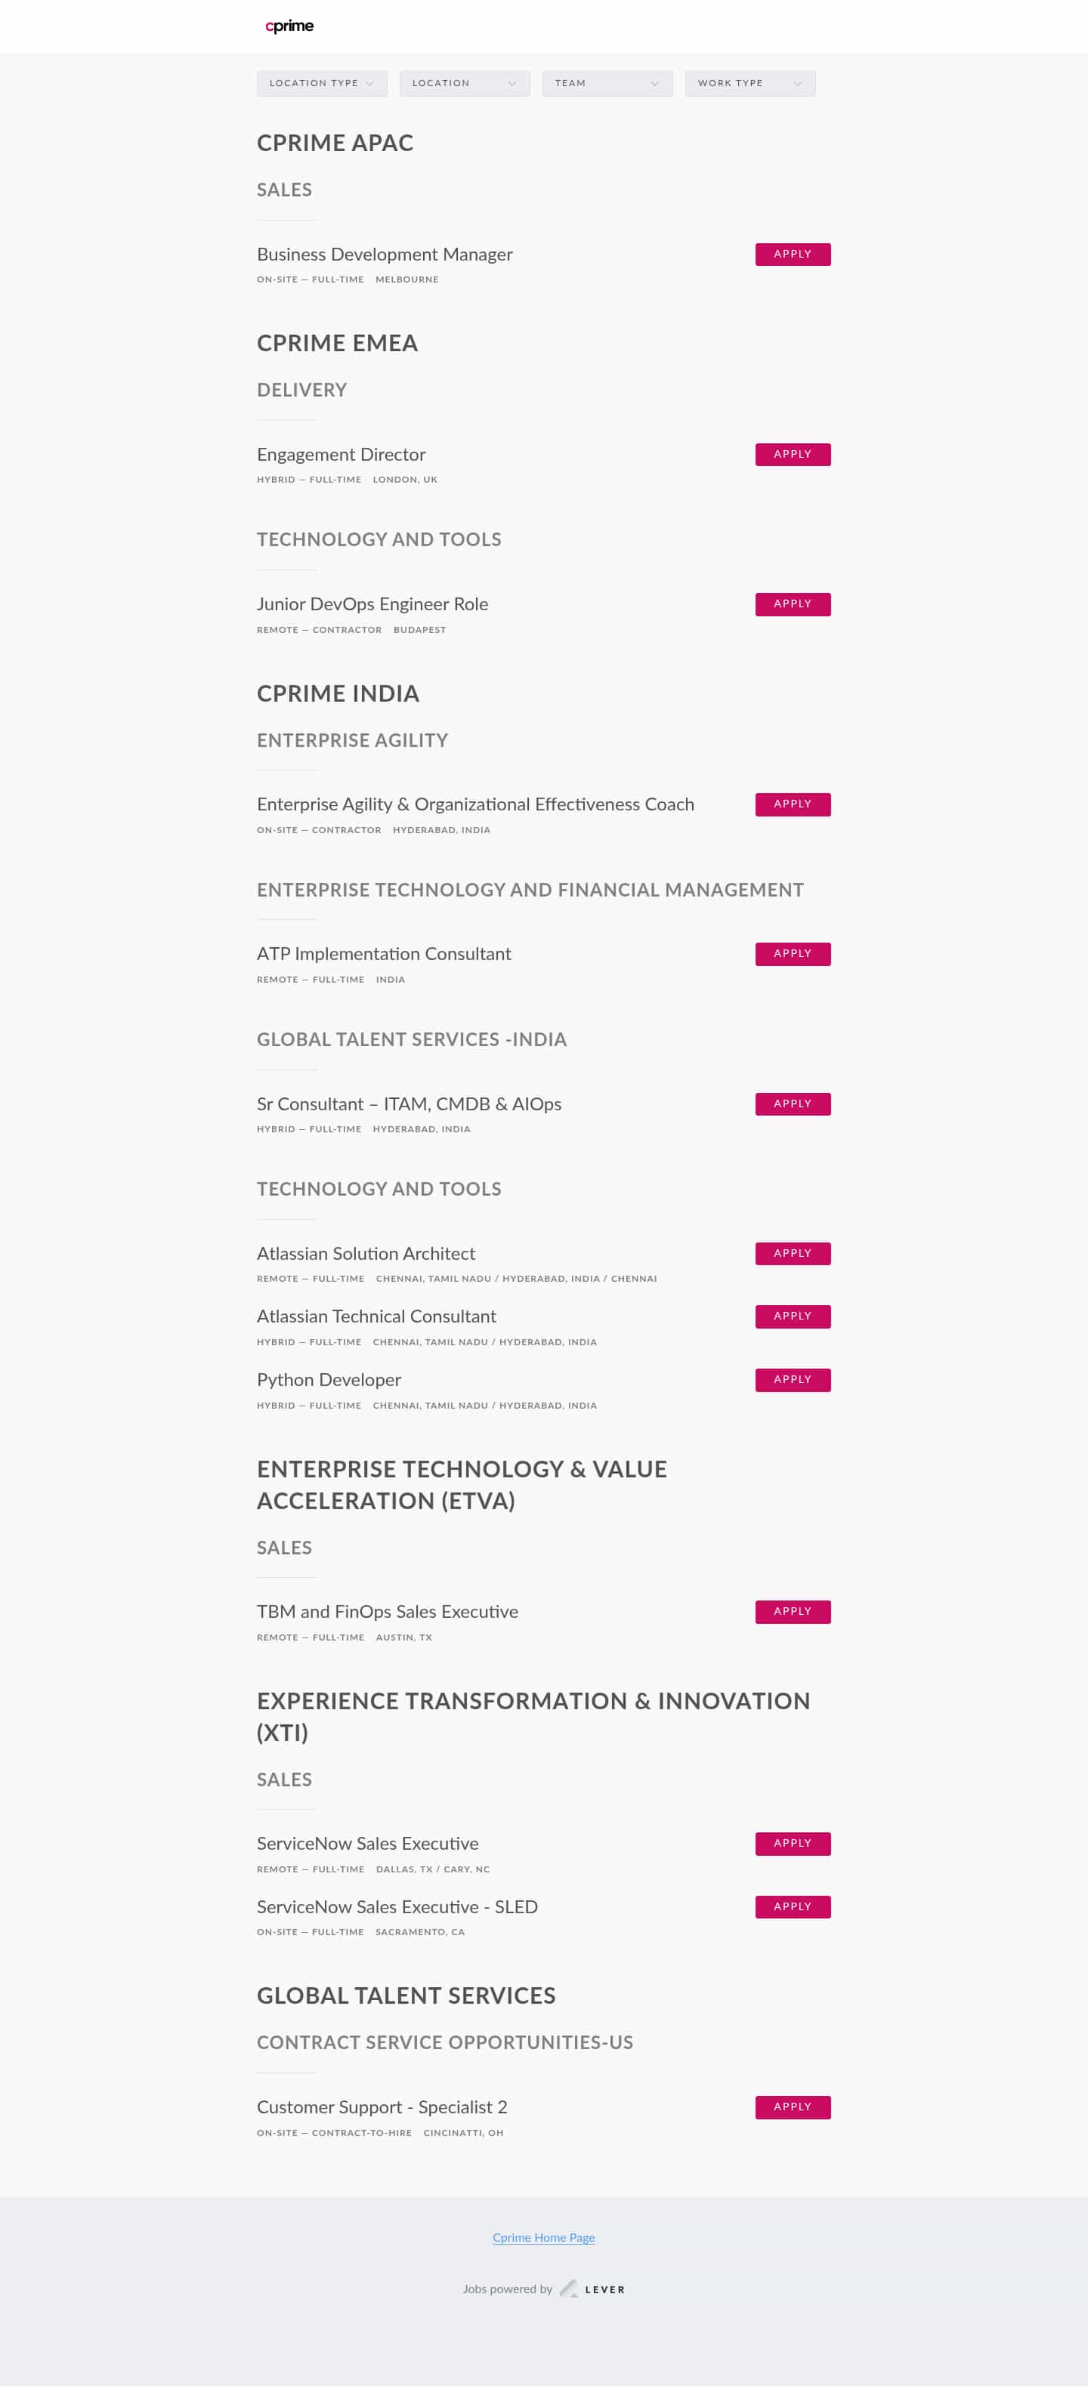Viewport: 1088px width, 2386px height.
Task: Open Cprime Home Page link
Action: [x=543, y=2238]
